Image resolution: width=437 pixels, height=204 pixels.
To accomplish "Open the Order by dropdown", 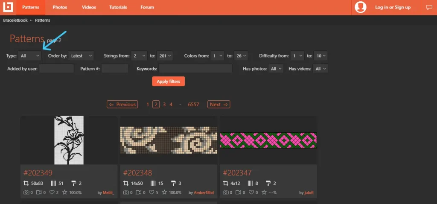I will (x=81, y=56).
